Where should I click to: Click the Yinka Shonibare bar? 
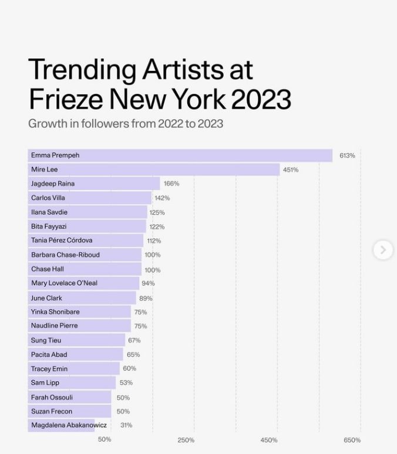tap(79, 312)
